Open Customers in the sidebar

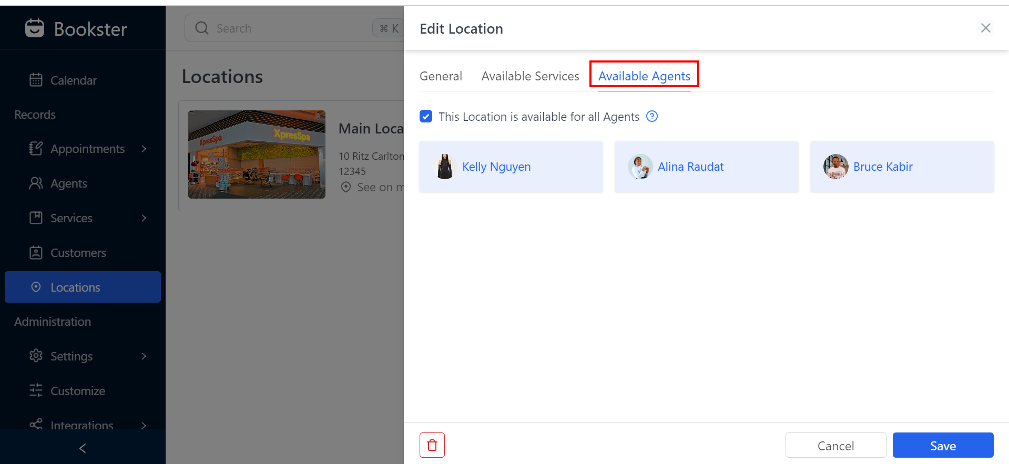click(x=78, y=253)
